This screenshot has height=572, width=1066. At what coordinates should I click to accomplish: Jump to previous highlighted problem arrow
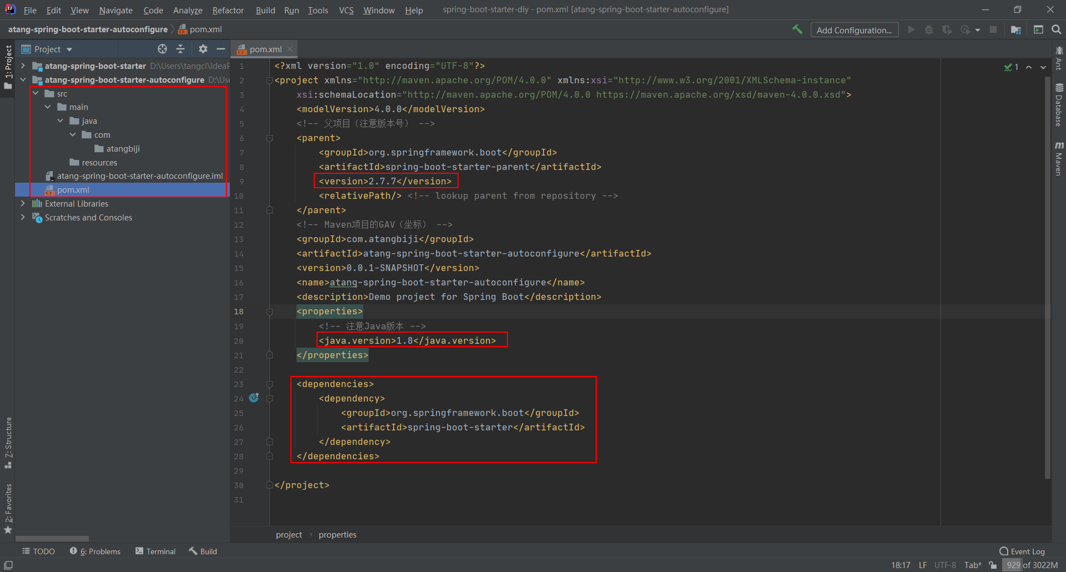click(1029, 67)
